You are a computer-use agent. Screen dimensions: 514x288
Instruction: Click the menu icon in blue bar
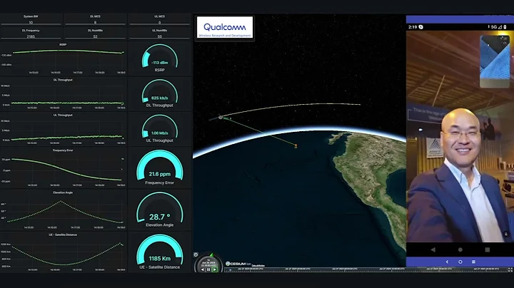point(473,262)
